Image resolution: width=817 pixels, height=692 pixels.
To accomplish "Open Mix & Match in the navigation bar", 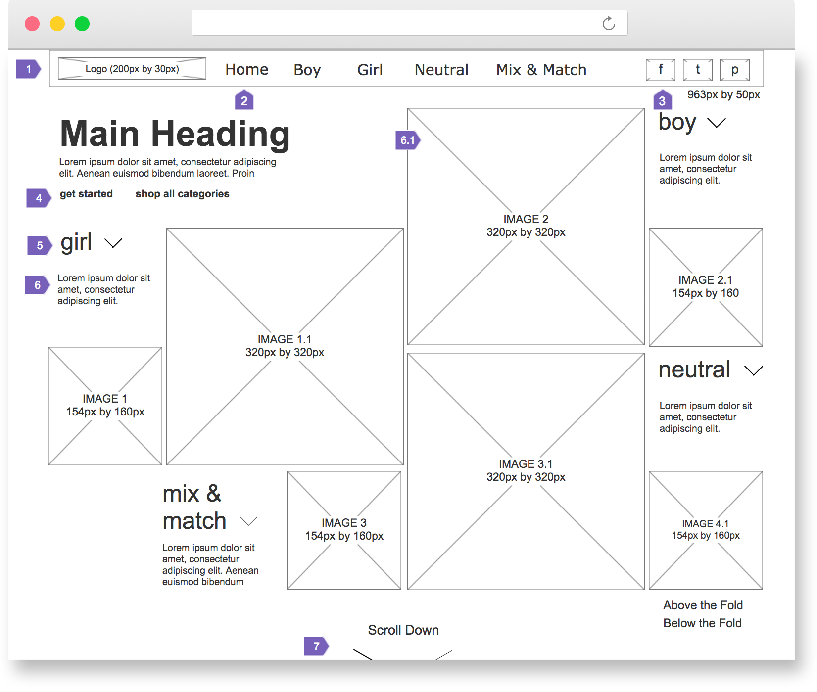I will 541,70.
